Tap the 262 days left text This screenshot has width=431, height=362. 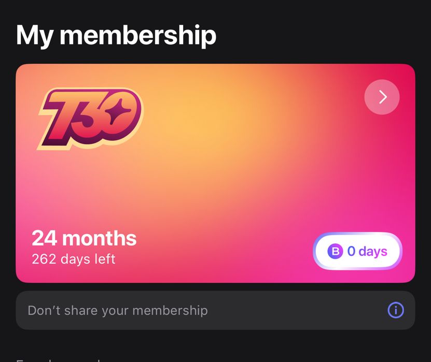[x=73, y=258]
